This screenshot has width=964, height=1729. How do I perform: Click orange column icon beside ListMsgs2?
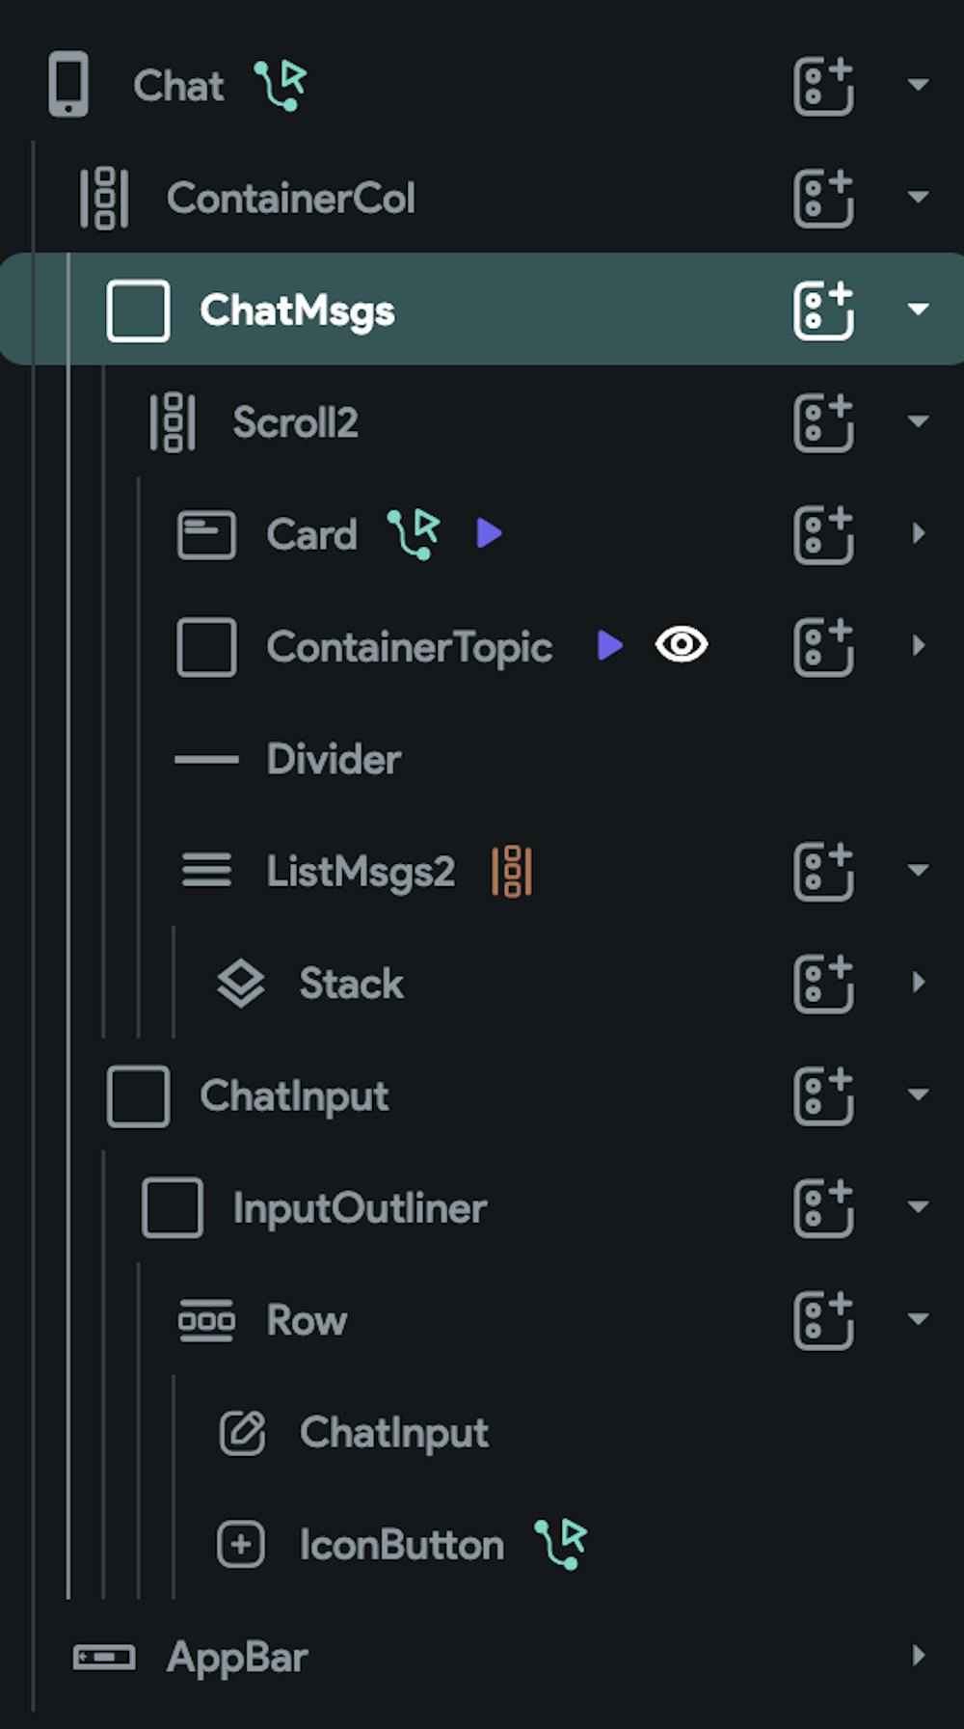point(512,871)
